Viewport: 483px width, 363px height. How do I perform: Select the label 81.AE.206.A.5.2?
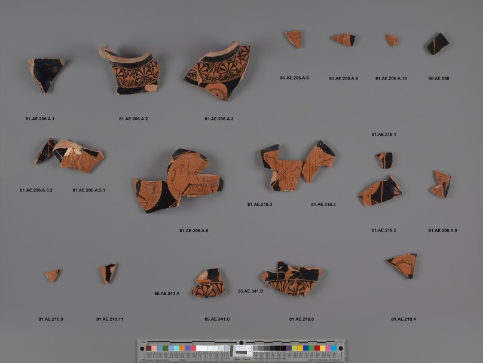pyautogui.click(x=36, y=190)
